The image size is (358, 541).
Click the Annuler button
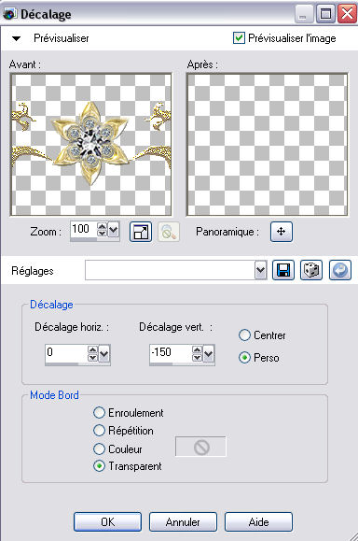(x=183, y=521)
